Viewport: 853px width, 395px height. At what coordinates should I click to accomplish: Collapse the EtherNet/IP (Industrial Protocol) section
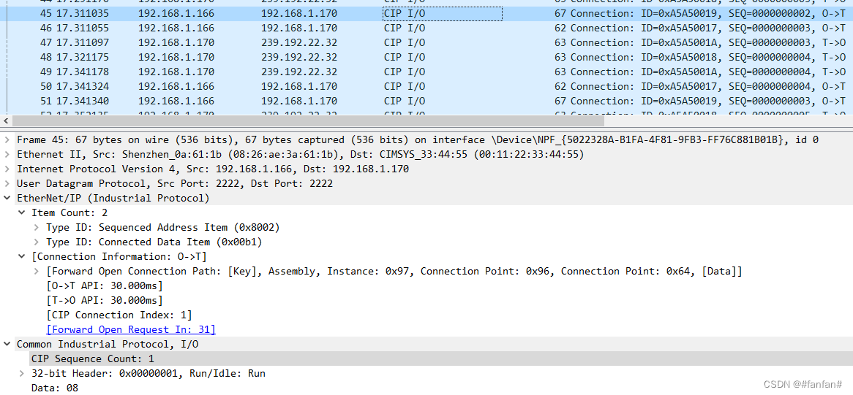(x=7, y=199)
